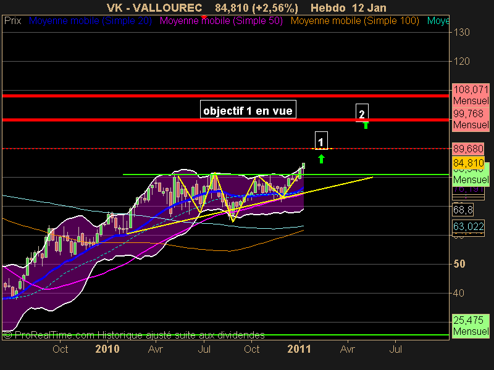This screenshot has height=370, width=494.
Task: Click the Avr label after 2010
Action: 156,349
